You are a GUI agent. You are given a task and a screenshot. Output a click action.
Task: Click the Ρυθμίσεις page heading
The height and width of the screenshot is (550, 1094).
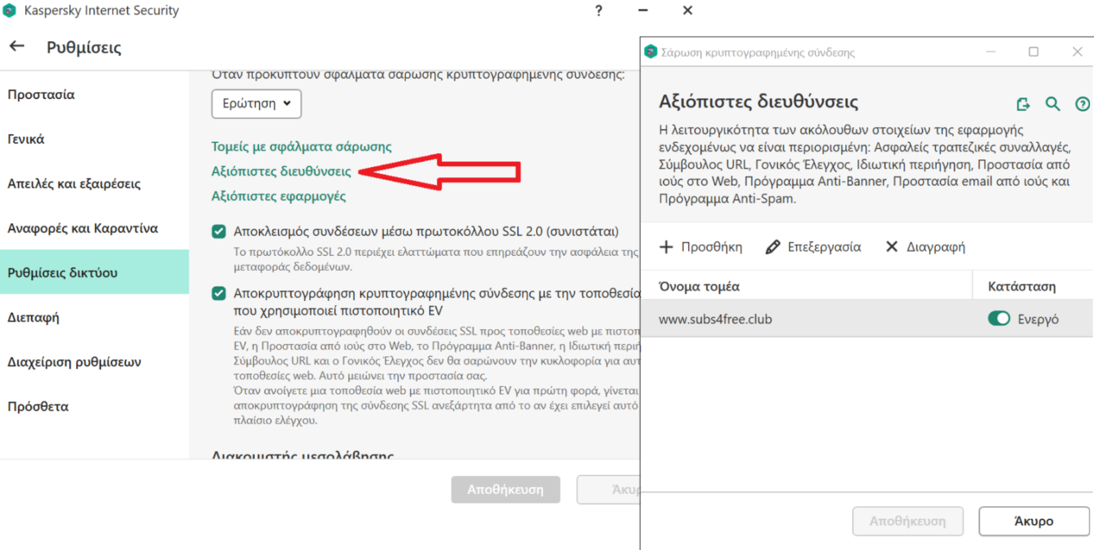pyautogui.click(x=84, y=47)
